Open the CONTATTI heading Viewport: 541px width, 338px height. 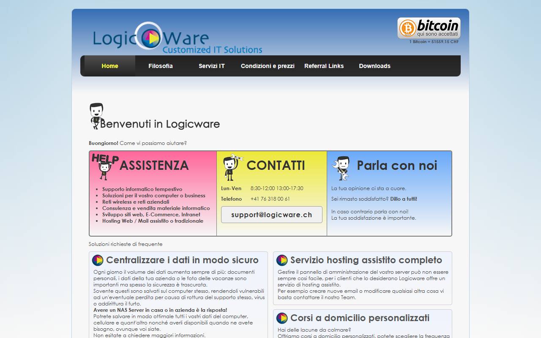tap(276, 165)
